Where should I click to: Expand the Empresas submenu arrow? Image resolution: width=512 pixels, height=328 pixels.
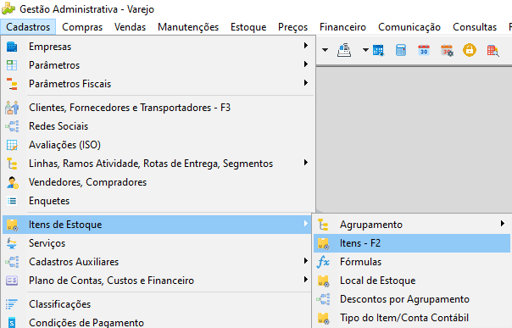click(306, 46)
